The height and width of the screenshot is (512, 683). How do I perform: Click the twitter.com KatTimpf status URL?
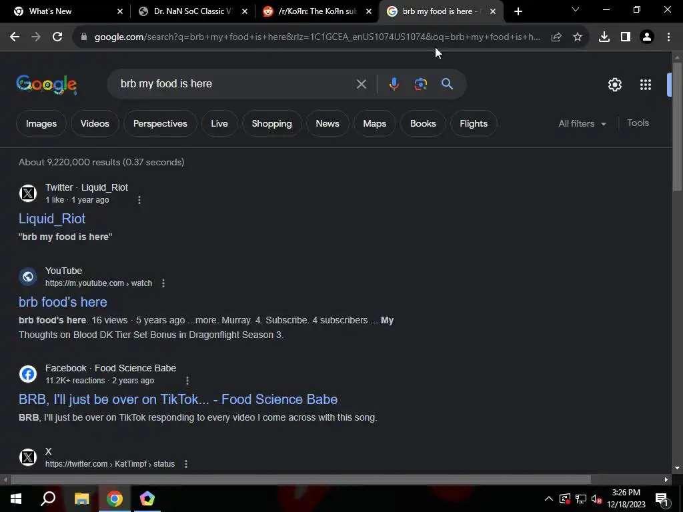click(110, 464)
